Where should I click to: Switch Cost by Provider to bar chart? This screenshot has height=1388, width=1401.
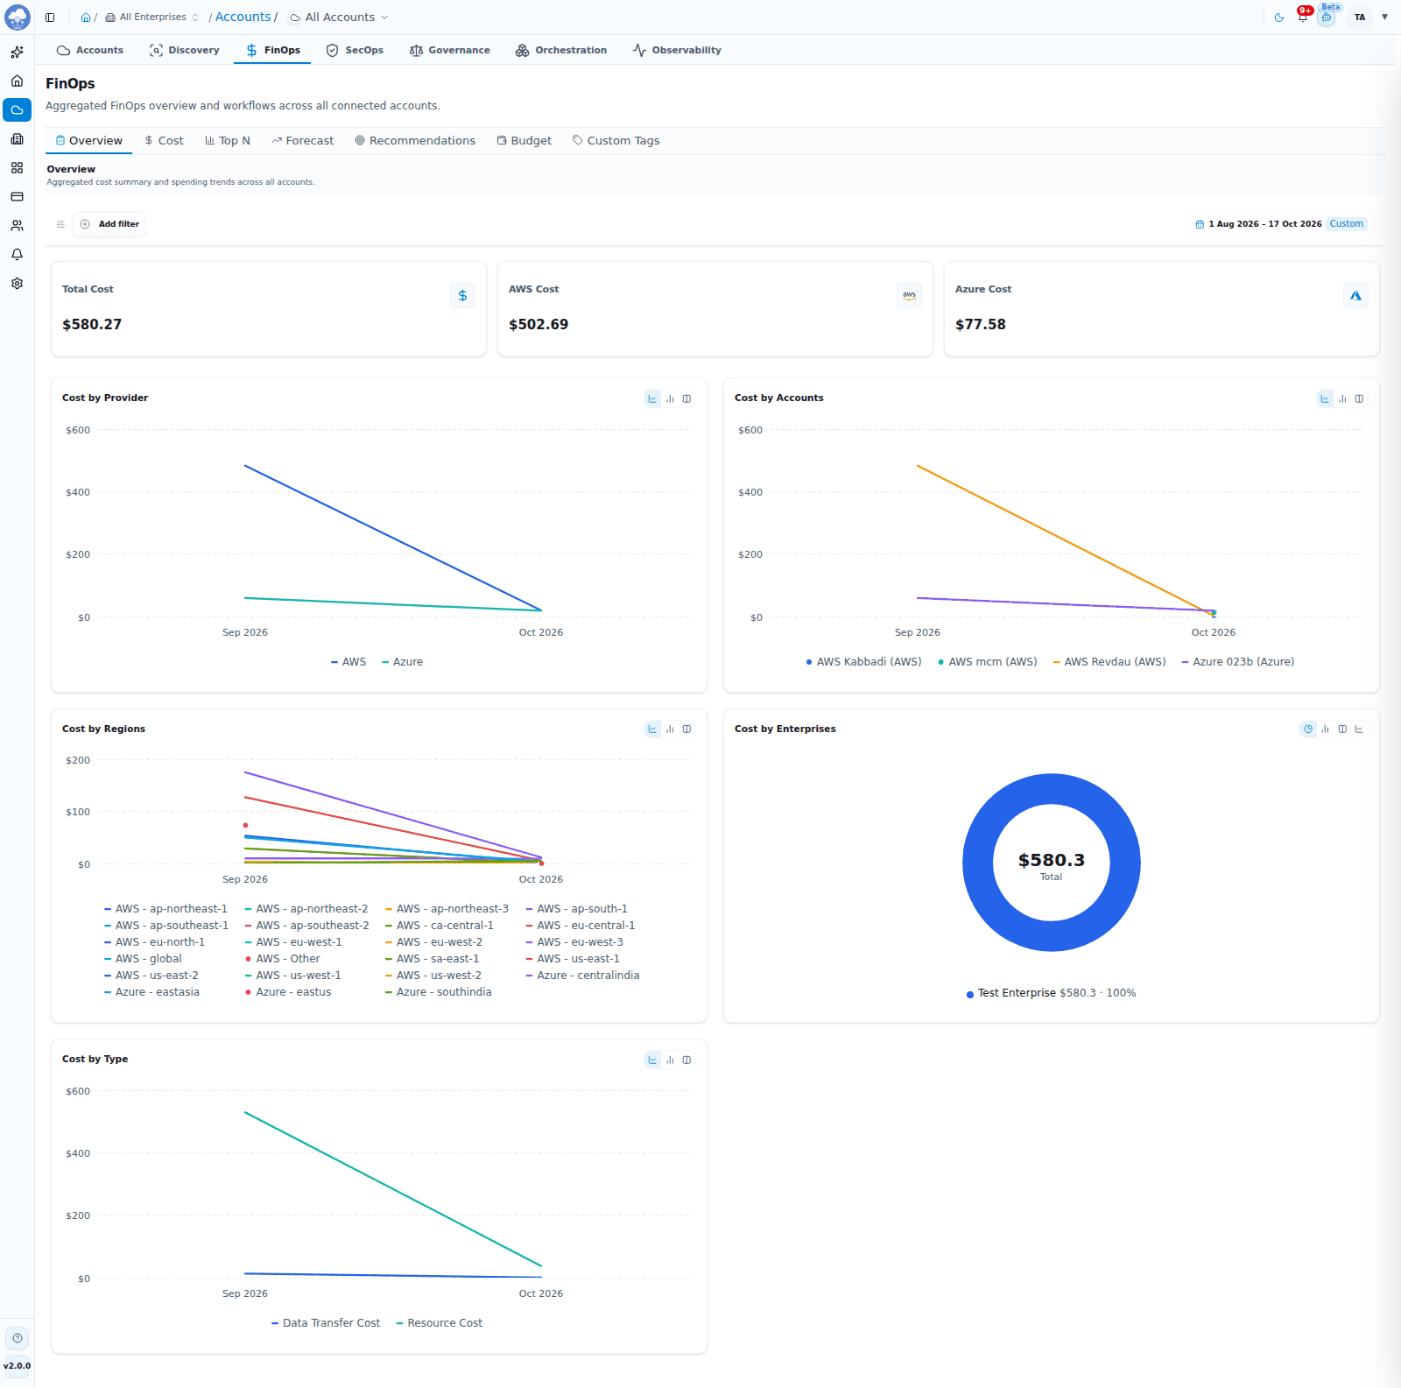pyautogui.click(x=670, y=398)
